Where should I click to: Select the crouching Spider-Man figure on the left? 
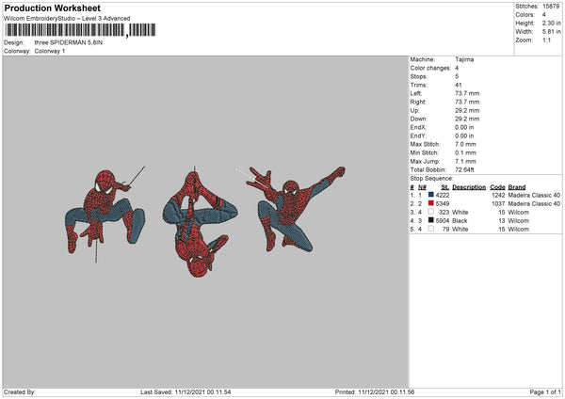105,214
